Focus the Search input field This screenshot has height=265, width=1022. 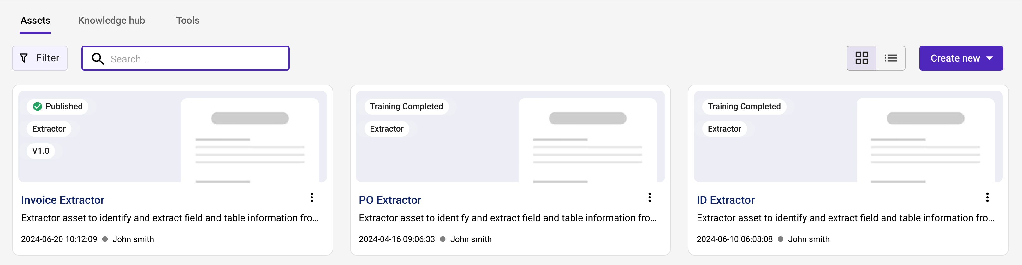point(185,58)
